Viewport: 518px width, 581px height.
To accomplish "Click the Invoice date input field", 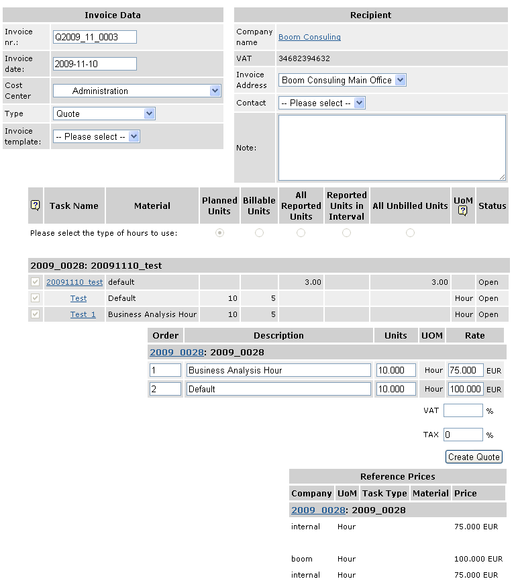I will click(95, 64).
